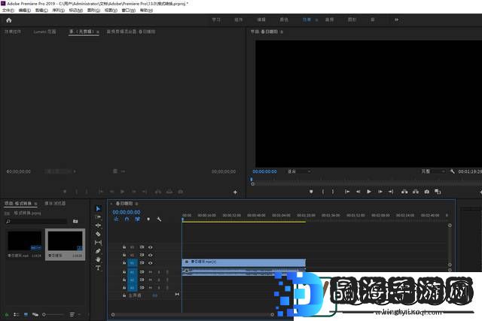Open the 文件(F) menu
Viewport: 482px width, 321px height.
tap(8, 10)
